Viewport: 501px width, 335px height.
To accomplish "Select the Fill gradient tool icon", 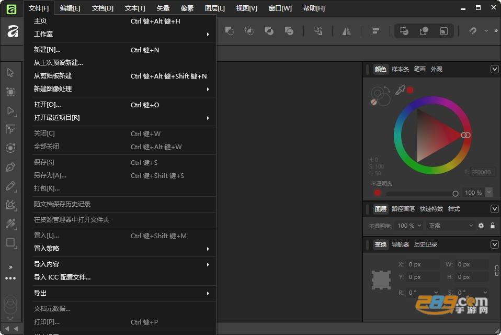I will coord(11,224).
